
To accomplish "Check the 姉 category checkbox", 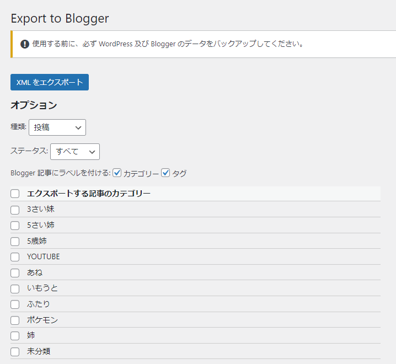I will pyautogui.click(x=15, y=336).
